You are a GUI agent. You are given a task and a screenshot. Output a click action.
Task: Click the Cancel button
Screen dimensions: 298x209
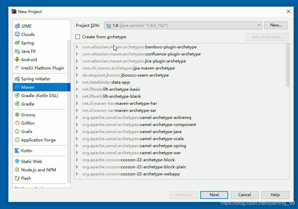tap(245, 195)
